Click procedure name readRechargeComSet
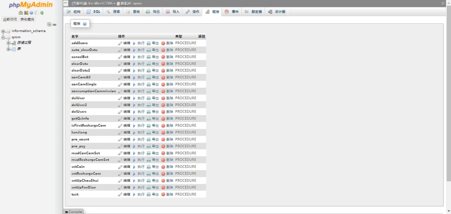 coord(90,160)
